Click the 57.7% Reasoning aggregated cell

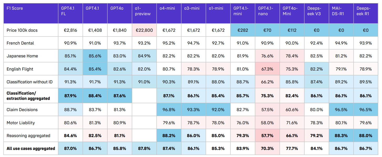coord(267,136)
